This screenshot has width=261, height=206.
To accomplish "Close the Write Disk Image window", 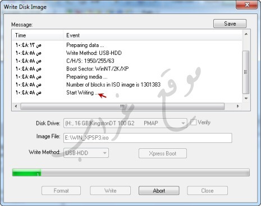I will point(247,4).
